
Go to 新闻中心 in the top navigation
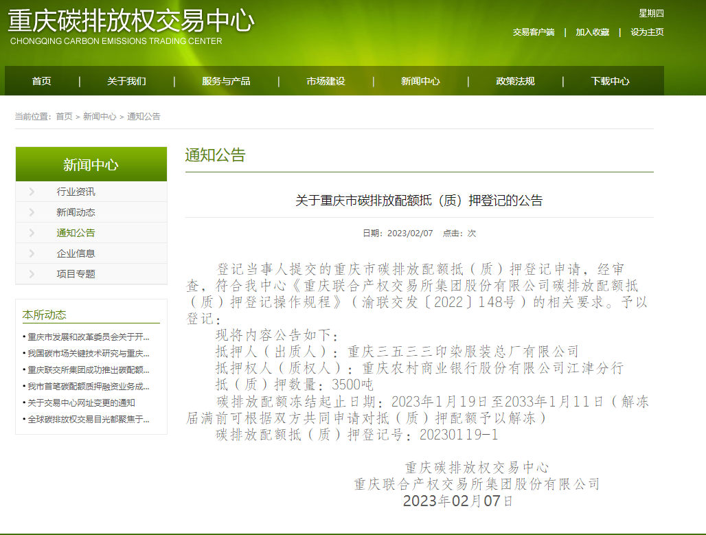420,81
